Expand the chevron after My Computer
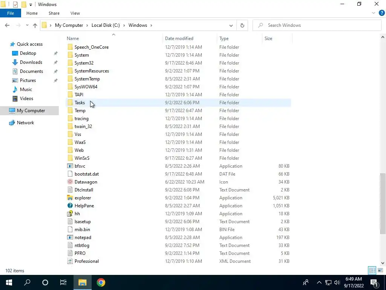 pyautogui.click(x=87, y=25)
